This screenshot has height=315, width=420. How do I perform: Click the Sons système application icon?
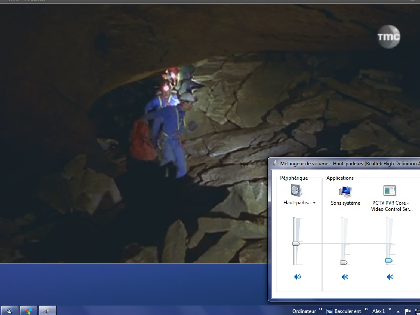[345, 191]
